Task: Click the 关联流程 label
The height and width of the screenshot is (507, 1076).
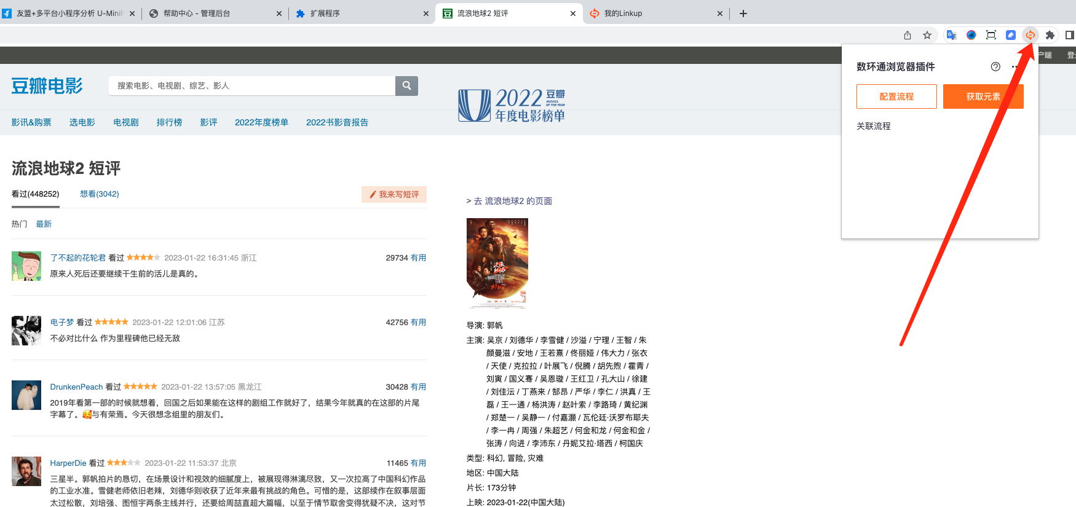Action: (x=874, y=126)
